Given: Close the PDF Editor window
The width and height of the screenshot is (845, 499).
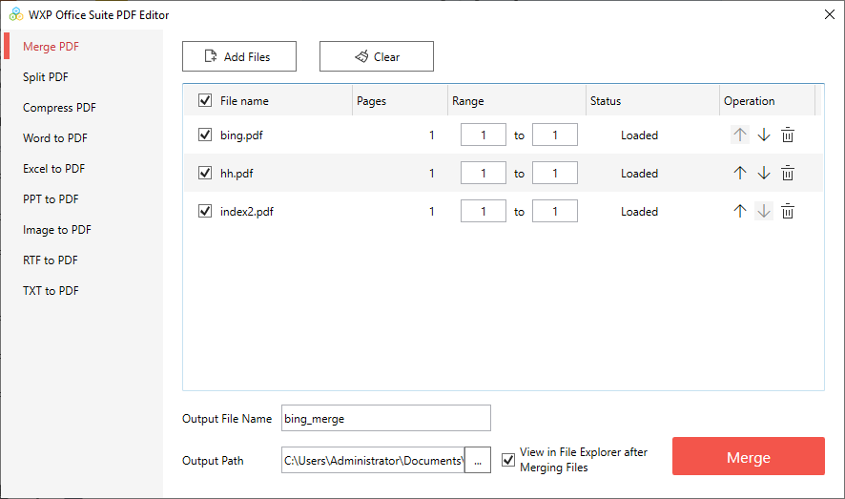Looking at the screenshot, I should (830, 14).
